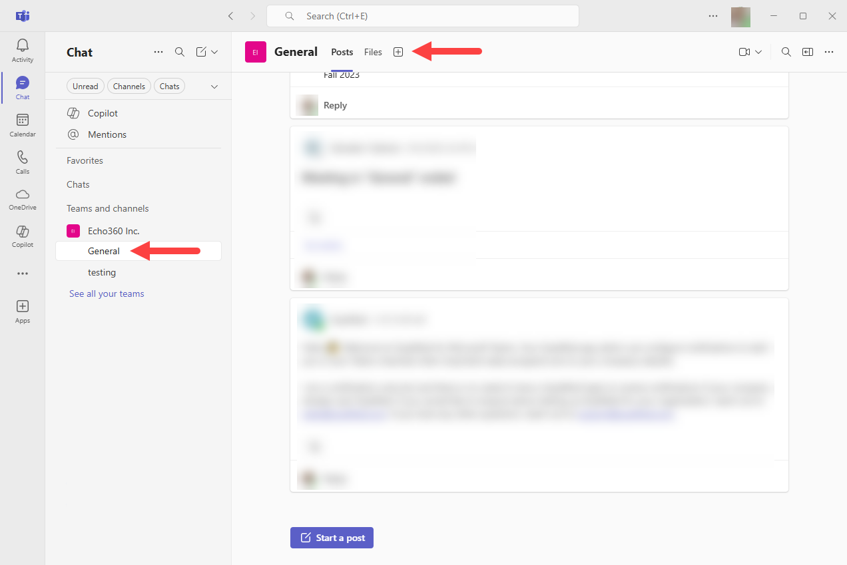Open OneDrive from the sidebar
This screenshot has height=565, width=847.
tap(23, 199)
